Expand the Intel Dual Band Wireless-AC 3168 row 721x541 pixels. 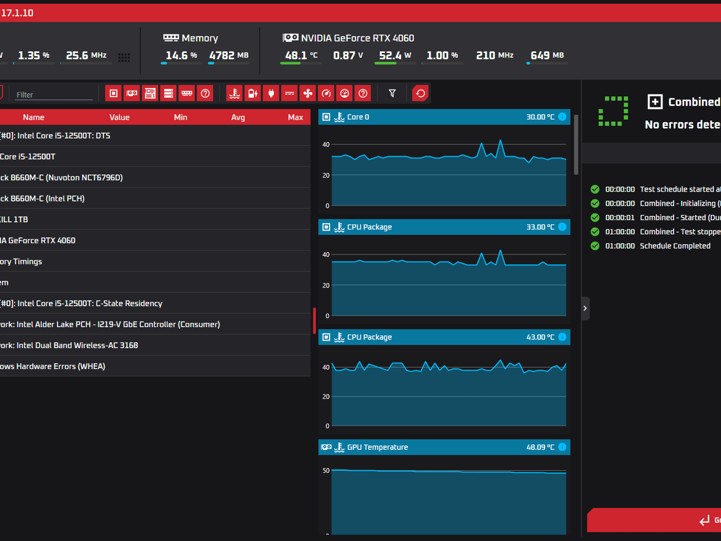pyautogui.click(x=155, y=345)
